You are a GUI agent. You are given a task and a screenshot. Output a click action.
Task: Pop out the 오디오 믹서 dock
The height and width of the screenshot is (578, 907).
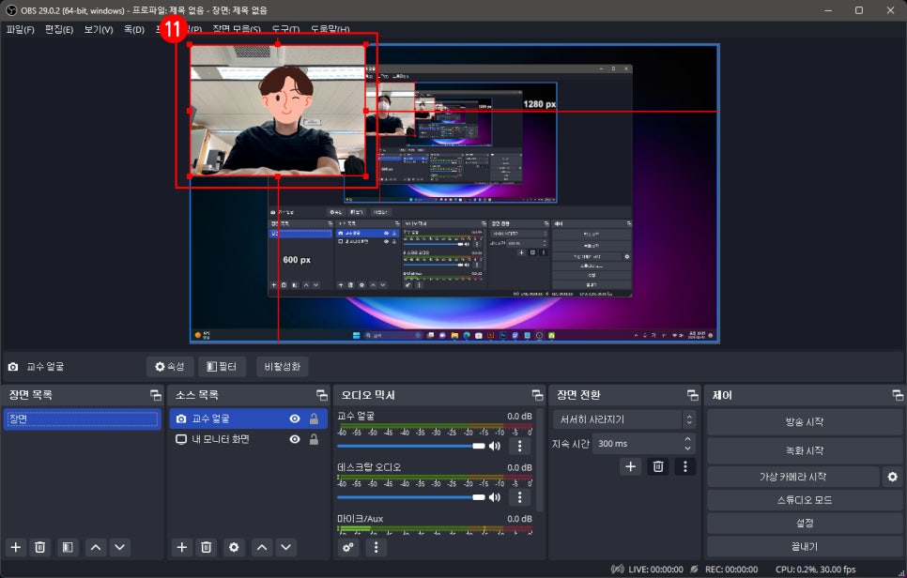coord(537,395)
